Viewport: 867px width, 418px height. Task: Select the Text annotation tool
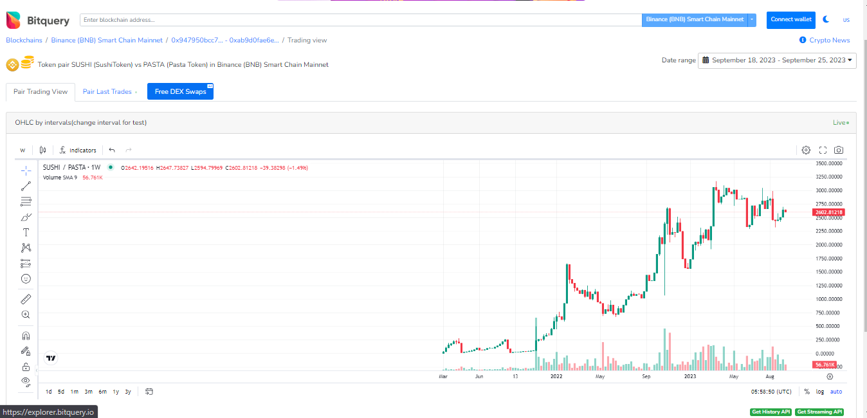26,232
